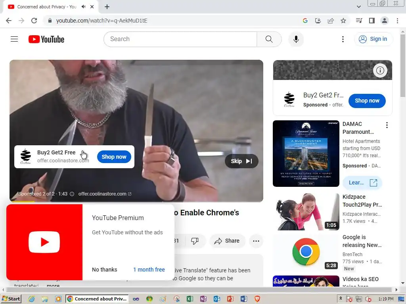Click Shop now on the video ad overlay

114,157
